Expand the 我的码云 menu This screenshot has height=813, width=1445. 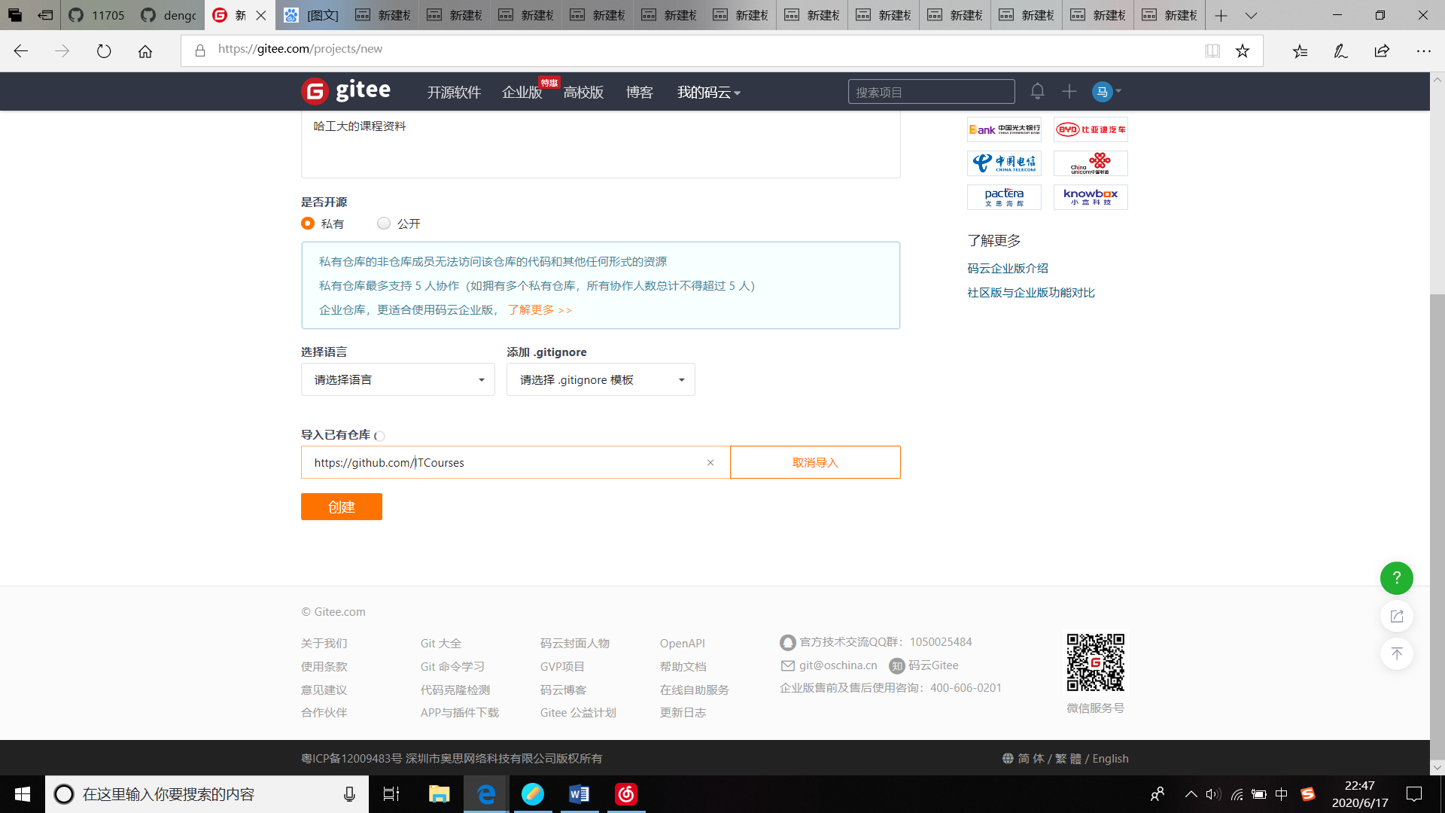[x=708, y=93]
